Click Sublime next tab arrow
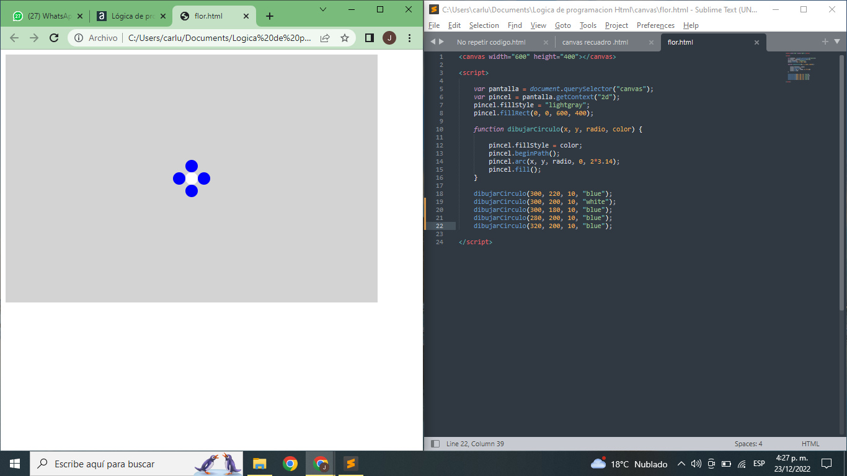The width and height of the screenshot is (847, 476). [441, 42]
